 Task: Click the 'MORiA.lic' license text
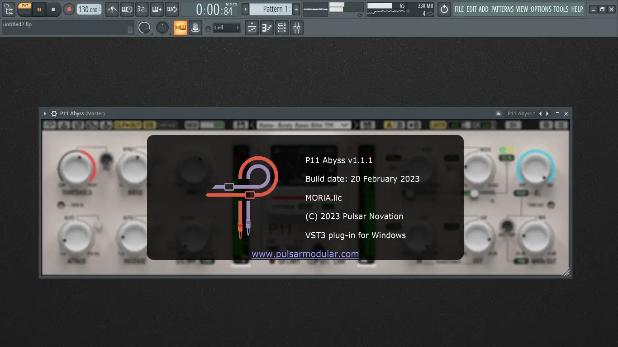[x=323, y=198]
